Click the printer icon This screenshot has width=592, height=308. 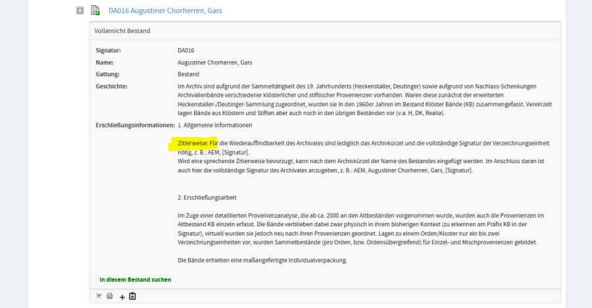click(109, 296)
